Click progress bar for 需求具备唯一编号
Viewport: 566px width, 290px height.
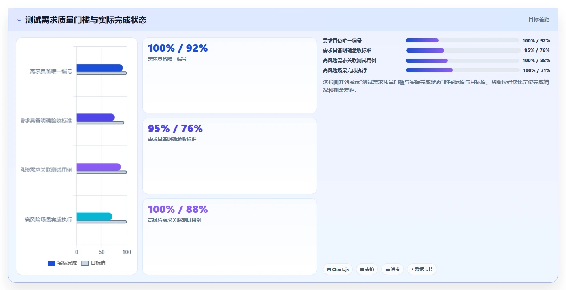click(x=462, y=40)
